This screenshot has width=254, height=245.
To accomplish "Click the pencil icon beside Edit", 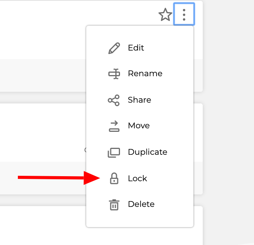I will [114, 48].
